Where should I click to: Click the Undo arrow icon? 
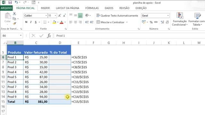pyautogui.click(x=16, y=2)
